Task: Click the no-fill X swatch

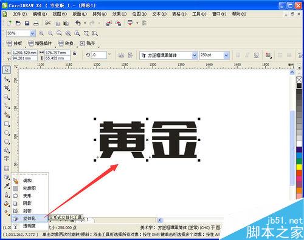Action: tap(299, 79)
